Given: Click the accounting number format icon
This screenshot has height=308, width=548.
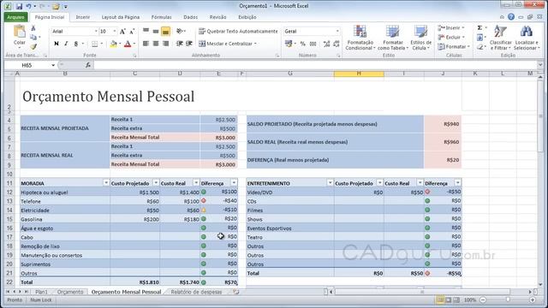Looking at the screenshot, I should 289,44.
